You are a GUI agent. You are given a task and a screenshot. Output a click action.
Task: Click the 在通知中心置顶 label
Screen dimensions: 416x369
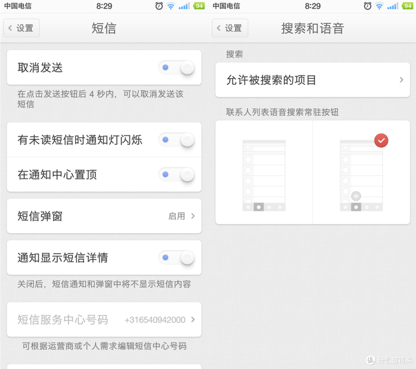[x=57, y=174]
